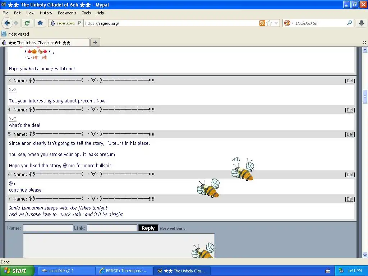Bookmark this page with the star icon
The height and width of the screenshot is (276, 368).
tap(270, 23)
